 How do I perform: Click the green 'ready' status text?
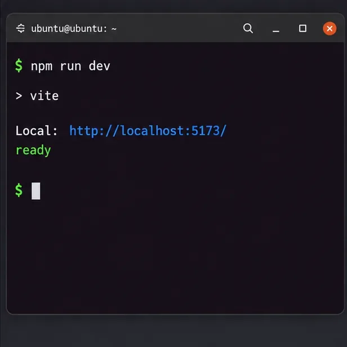coord(33,150)
